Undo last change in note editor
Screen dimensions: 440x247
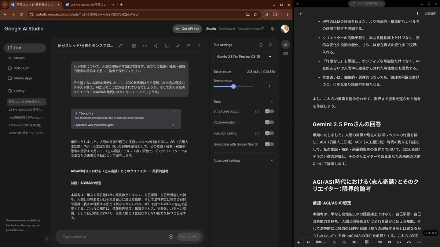coord(409,242)
